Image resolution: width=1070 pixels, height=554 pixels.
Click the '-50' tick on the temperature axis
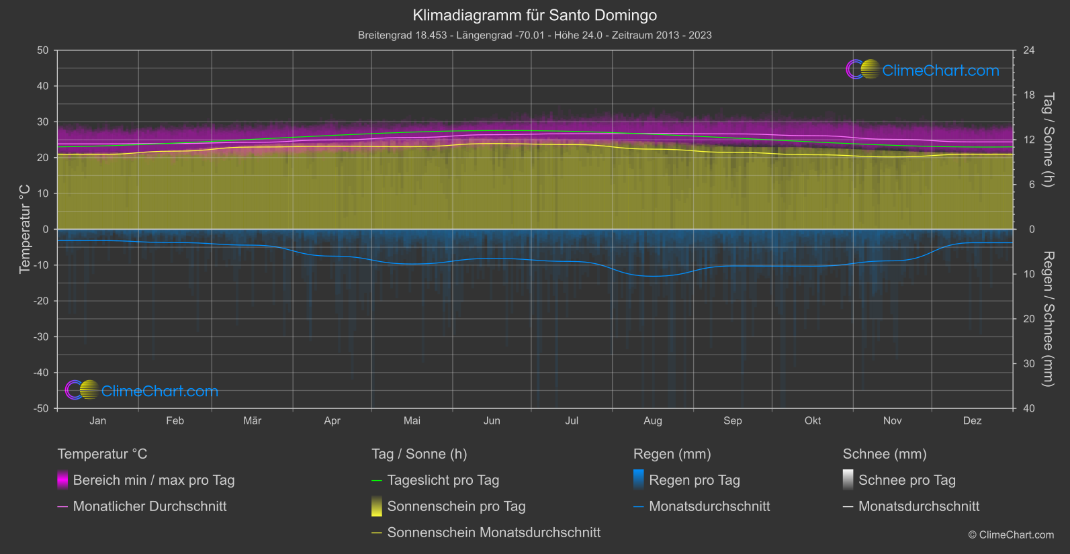(41, 408)
